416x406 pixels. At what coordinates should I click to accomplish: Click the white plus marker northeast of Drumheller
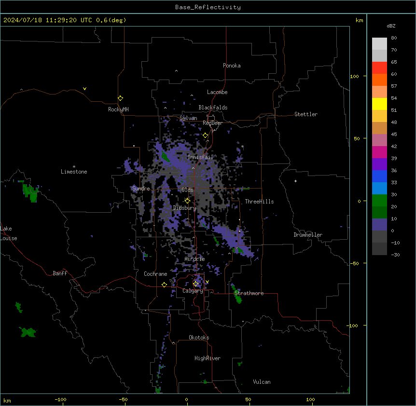coord(295,181)
